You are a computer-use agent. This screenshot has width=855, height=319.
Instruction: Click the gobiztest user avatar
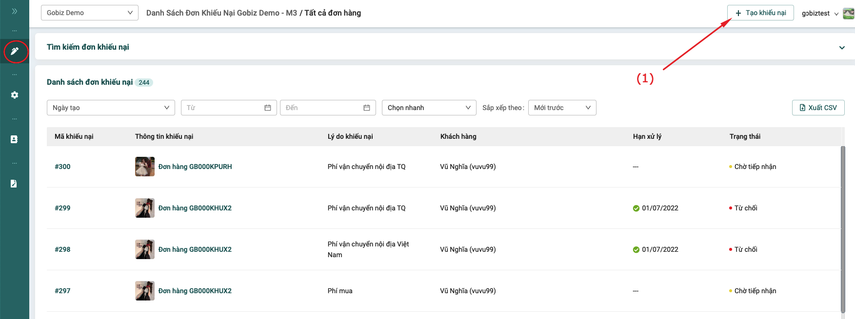pyautogui.click(x=849, y=14)
